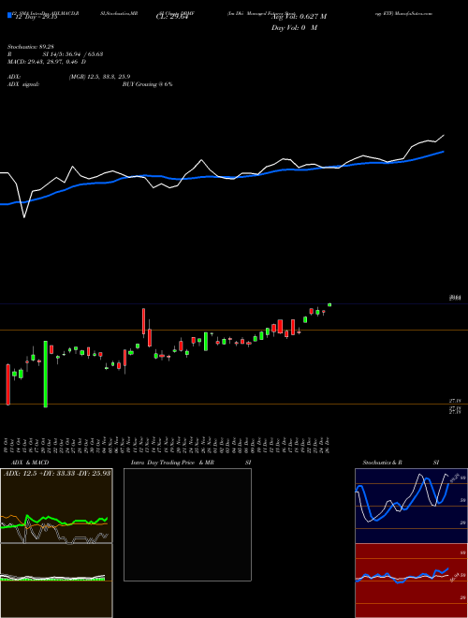Image resolution: width=468 pixels, height=618 pixels.
Task: Open the 'Intra Day Trading Price & MR' title
Action: coord(172,463)
